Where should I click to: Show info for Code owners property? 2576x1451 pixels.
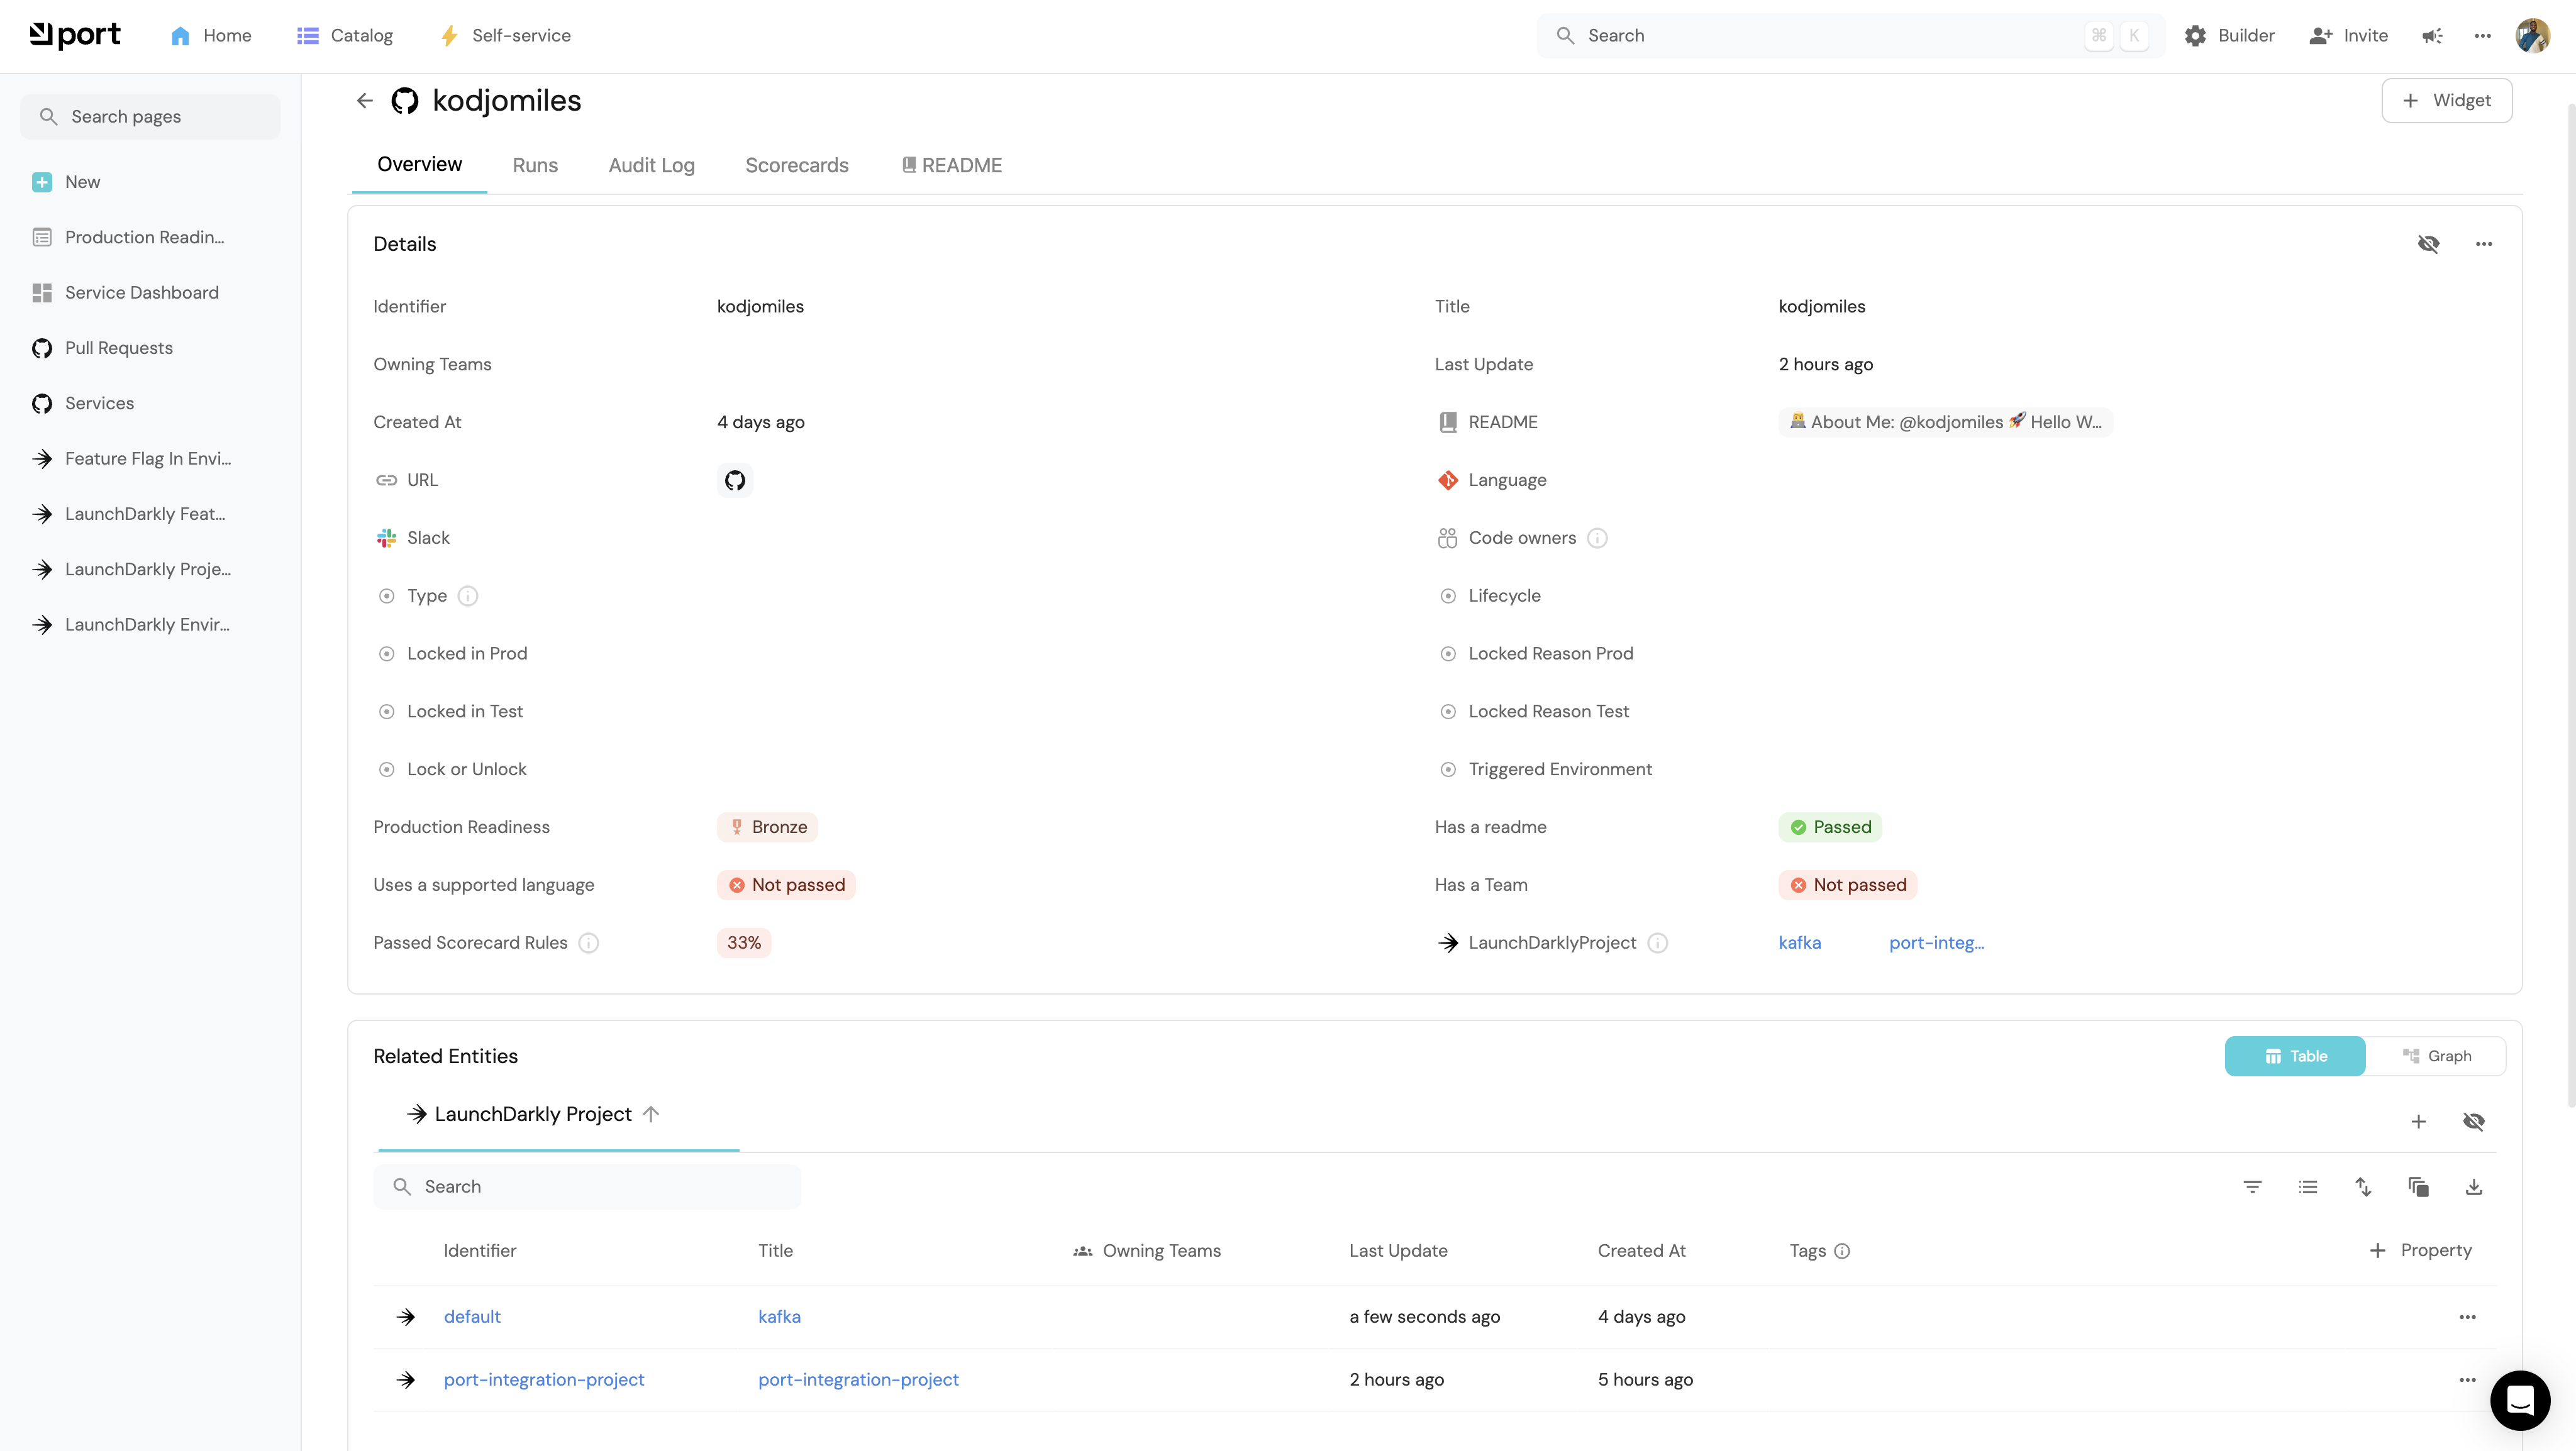tap(1598, 539)
